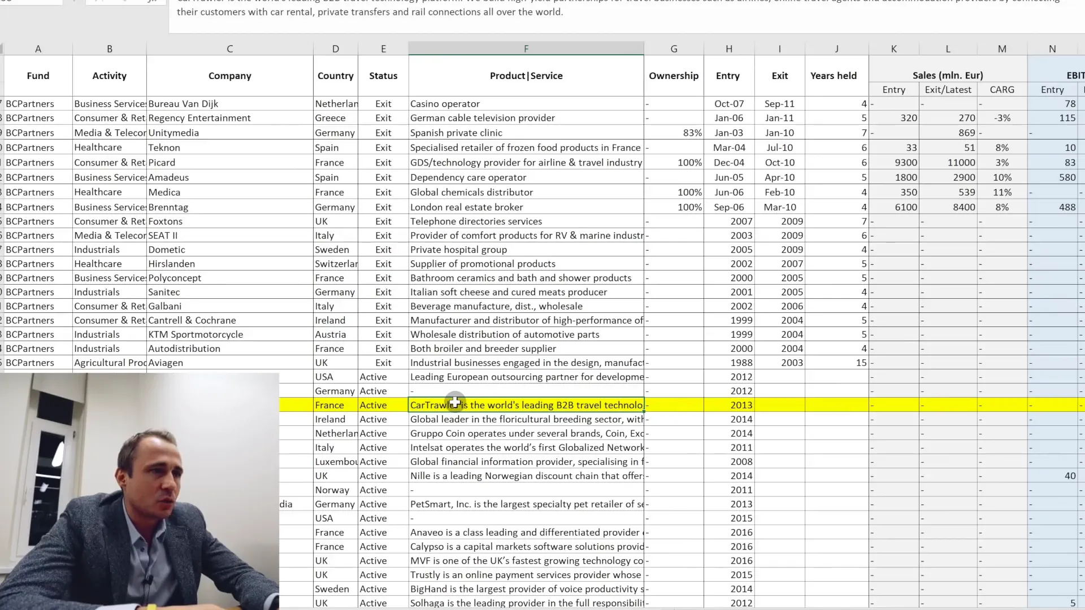Click column I Exit header to sort

[779, 75]
